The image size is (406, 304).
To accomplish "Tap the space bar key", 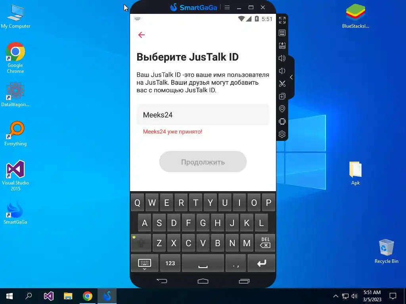I will click(x=203, y=263).
